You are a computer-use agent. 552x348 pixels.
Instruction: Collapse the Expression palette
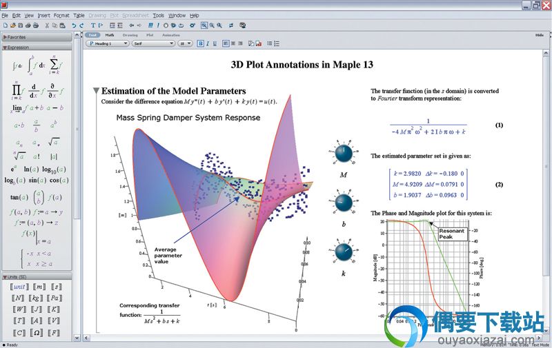[x=37, y=47]
